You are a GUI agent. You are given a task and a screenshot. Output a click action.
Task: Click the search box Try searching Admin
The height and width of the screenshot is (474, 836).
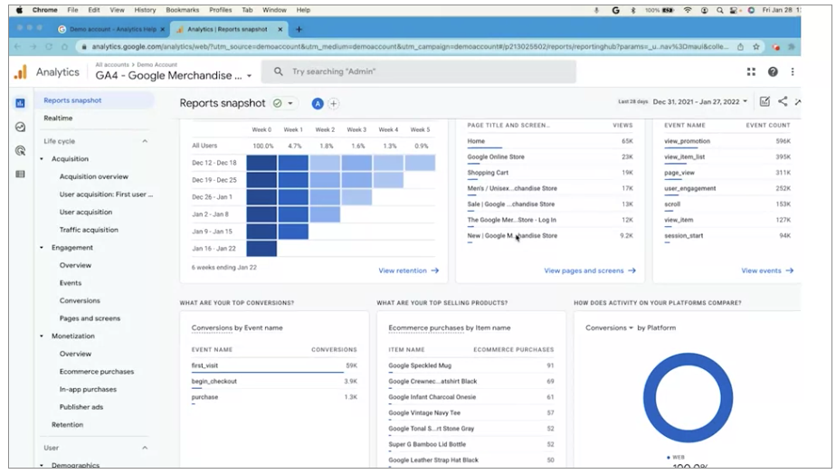click(x=419, y=71)
